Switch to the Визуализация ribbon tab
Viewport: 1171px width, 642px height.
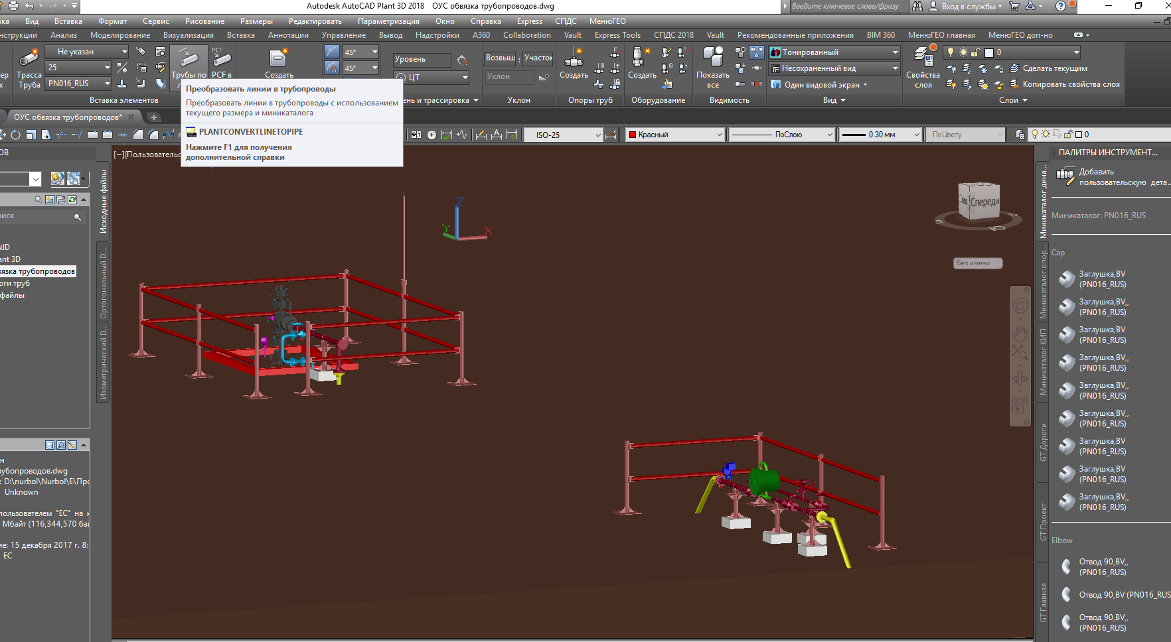(x=189, y=35)
